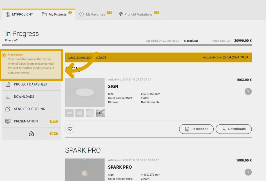Open the +3 more images thumbnail
266x181 pixels.
[100, 113]
